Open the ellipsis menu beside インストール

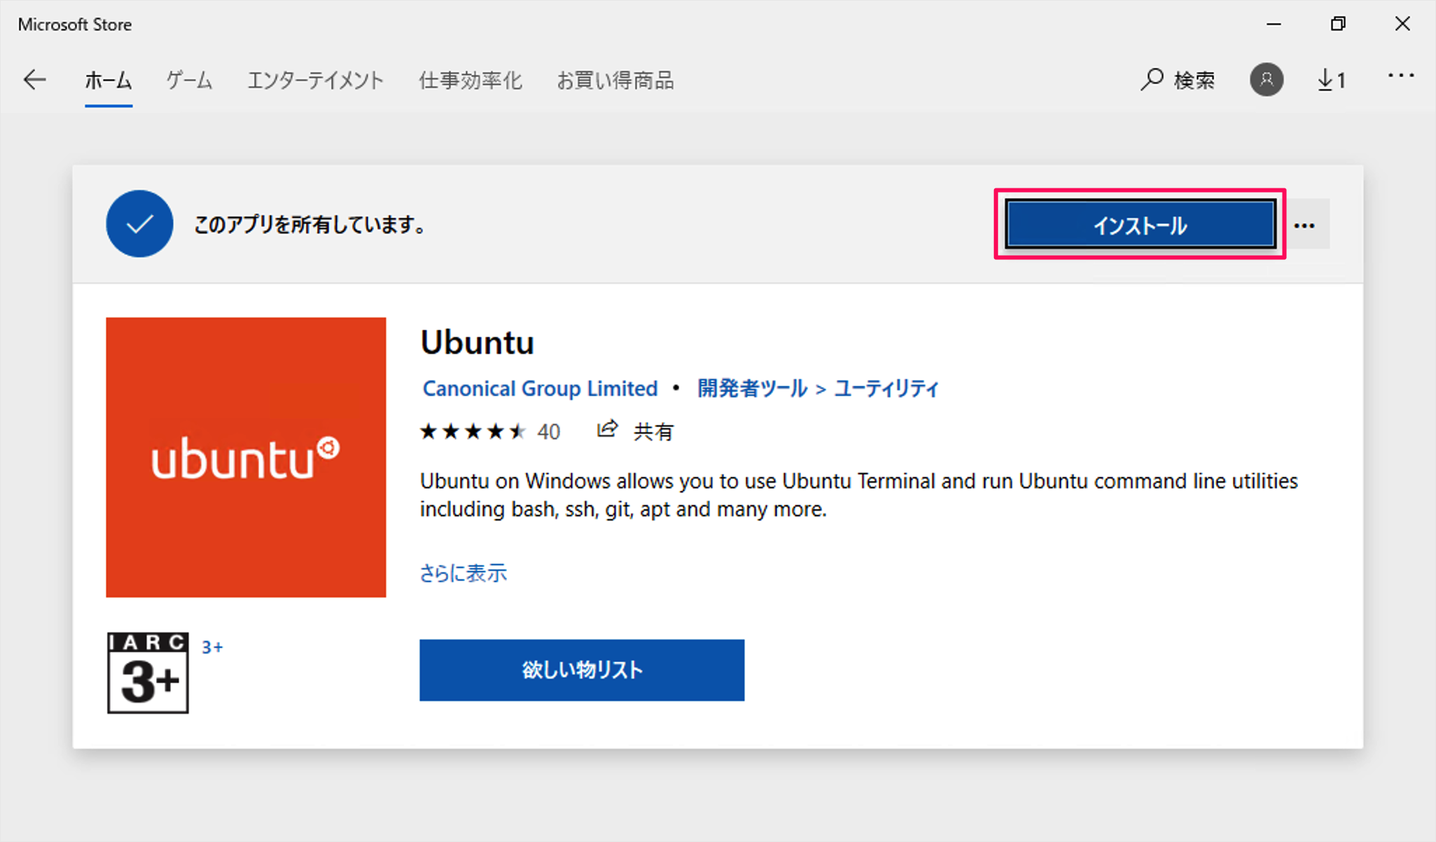tap(1304, 225)
